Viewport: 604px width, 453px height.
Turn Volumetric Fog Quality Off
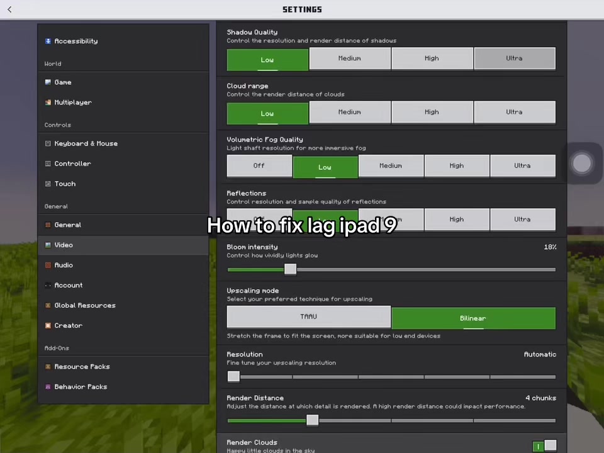tap(259, 165)
